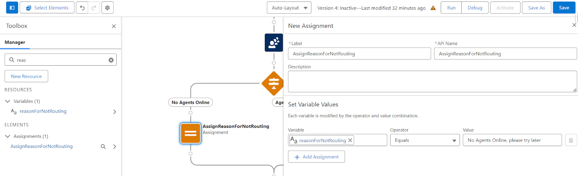Click the Debug button
This screenshot has height=176, width=578.
coord(475,8)
